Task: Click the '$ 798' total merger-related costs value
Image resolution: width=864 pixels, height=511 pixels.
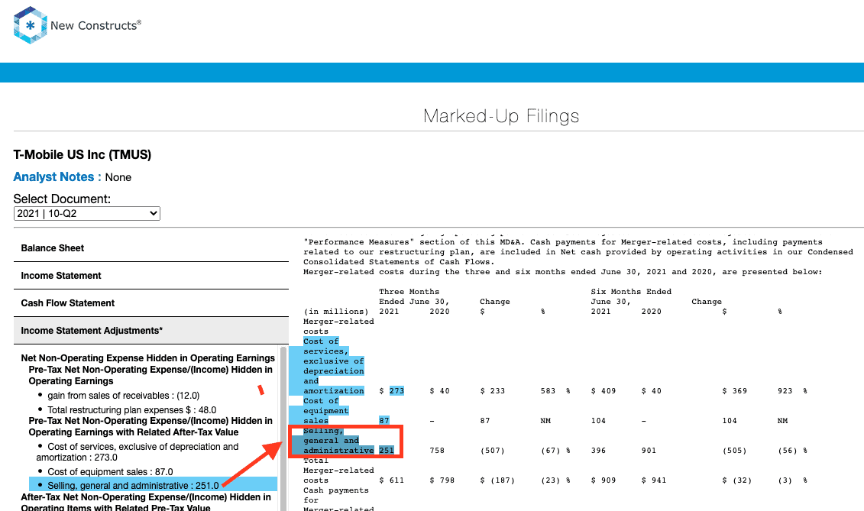Action: coord(442,480)
